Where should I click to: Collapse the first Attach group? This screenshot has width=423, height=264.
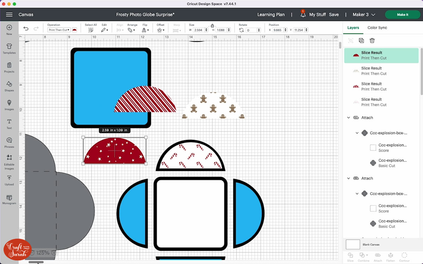coord(349,118)
